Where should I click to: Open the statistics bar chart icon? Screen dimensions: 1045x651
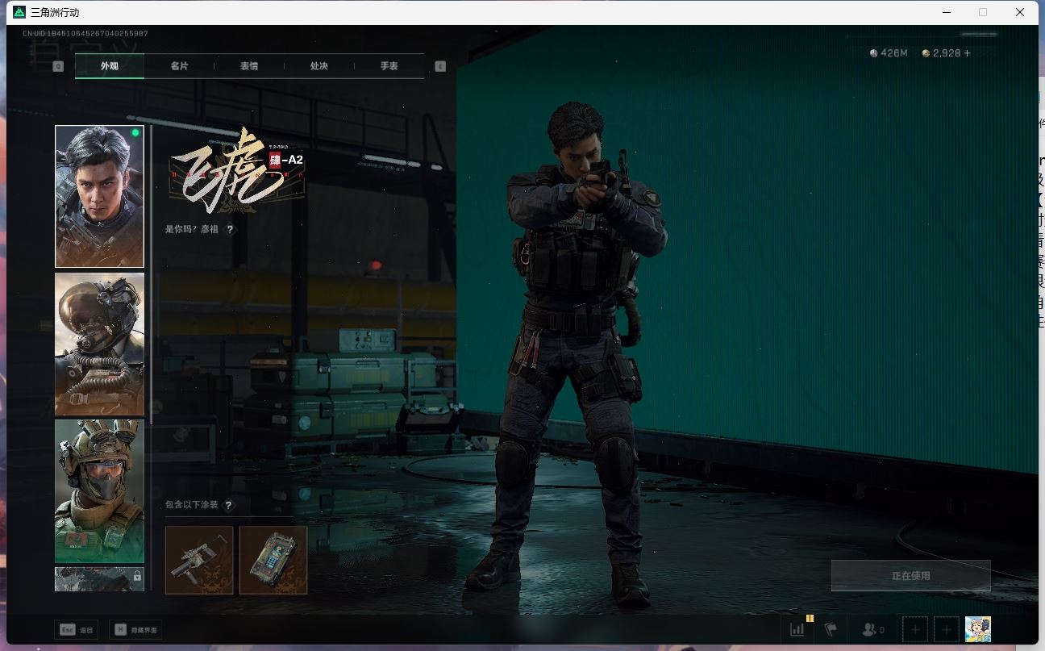797,629
